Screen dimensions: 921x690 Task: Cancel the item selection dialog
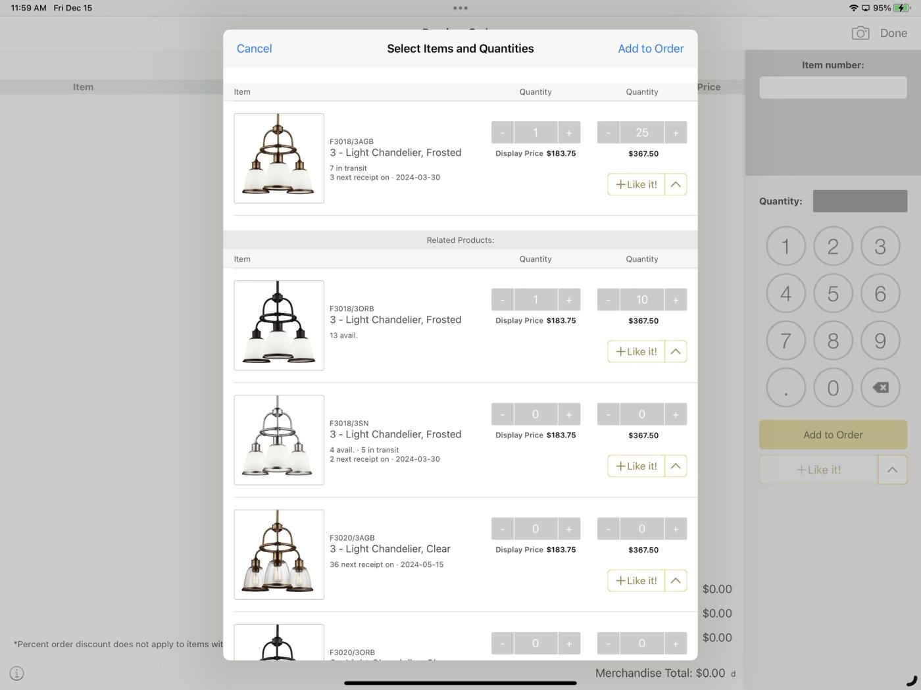254,49
